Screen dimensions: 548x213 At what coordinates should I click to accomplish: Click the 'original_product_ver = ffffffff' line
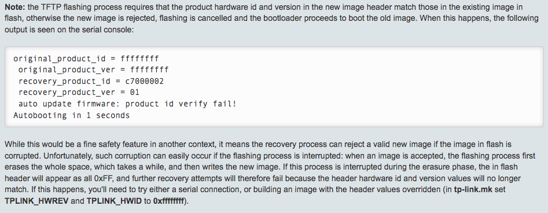click(x=93, y=70)
